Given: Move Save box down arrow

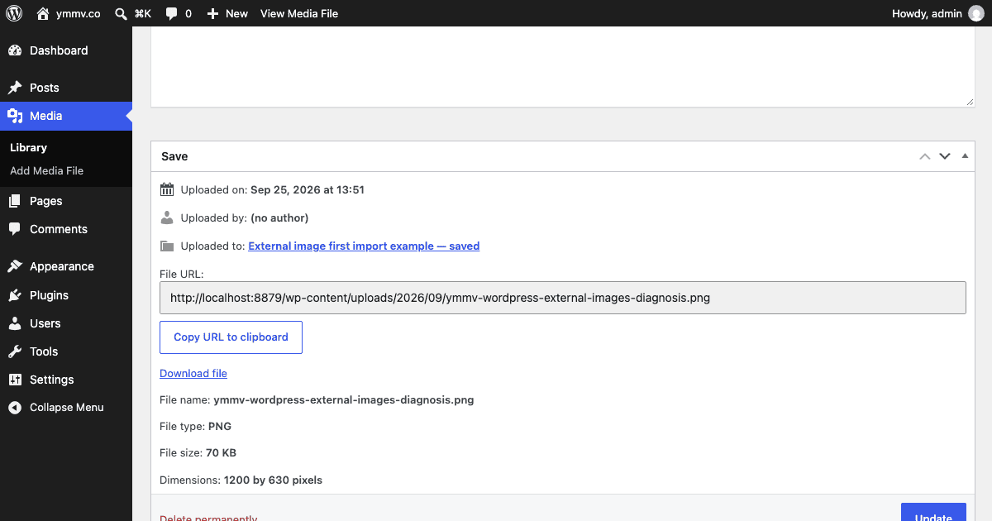Looking at the screenshot, I should (x=945, y=156).
